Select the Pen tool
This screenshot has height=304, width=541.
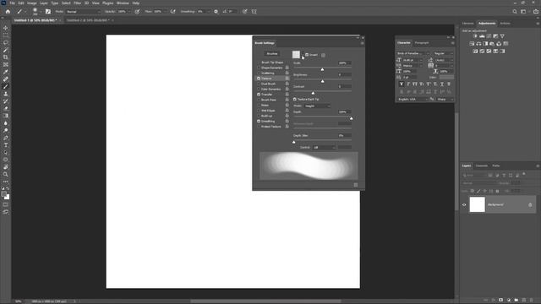pyautogui.click(x=6, y=138)
